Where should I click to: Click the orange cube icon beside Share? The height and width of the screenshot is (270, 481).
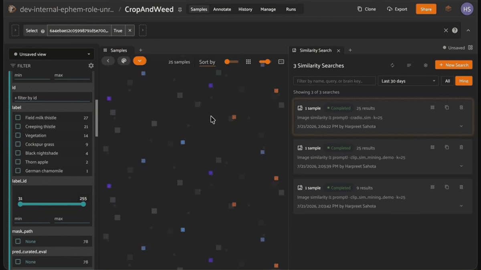pos(449,9)
